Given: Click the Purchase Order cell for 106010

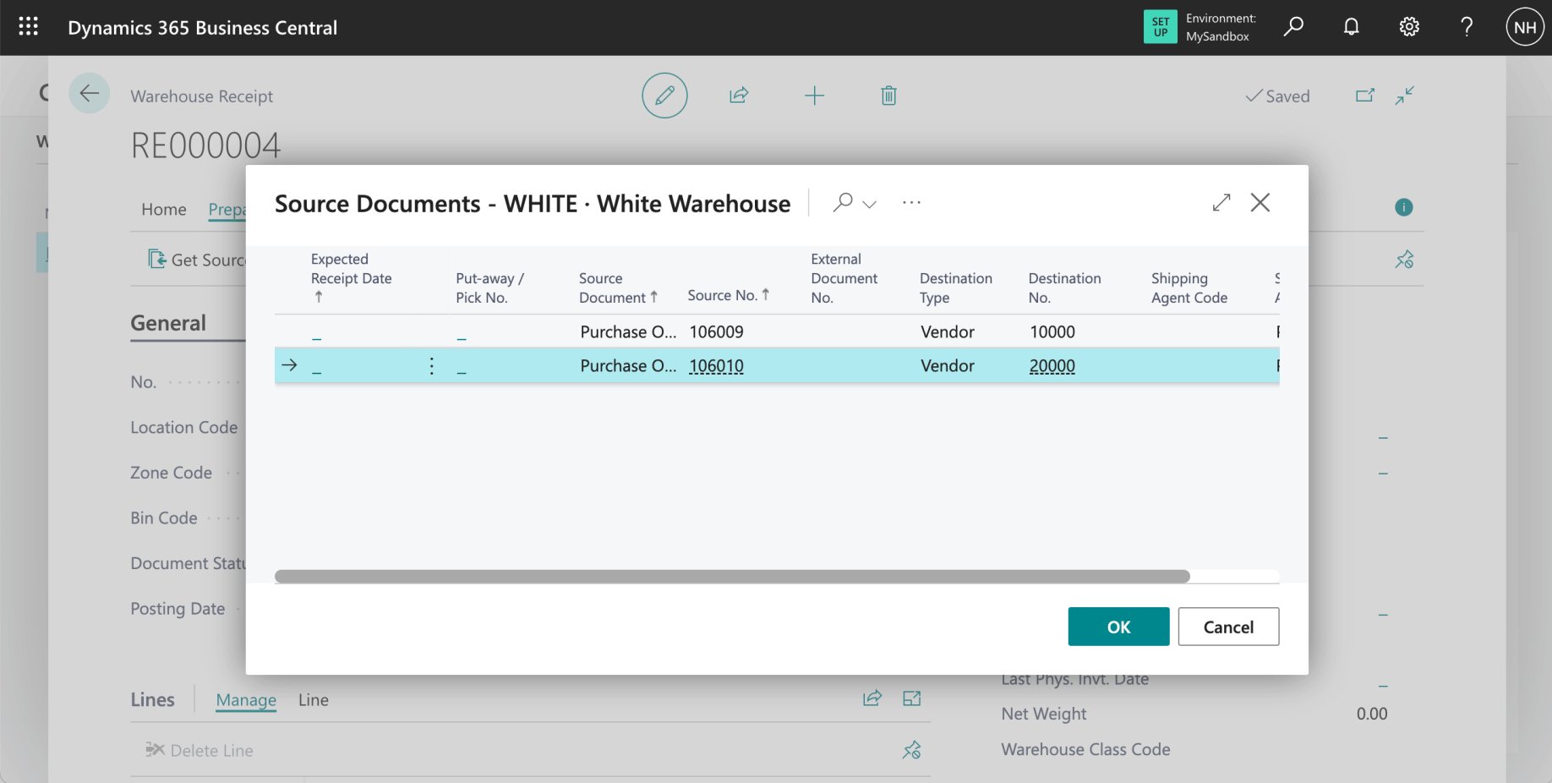Looking at the screenshot, I should click(628, 365).
